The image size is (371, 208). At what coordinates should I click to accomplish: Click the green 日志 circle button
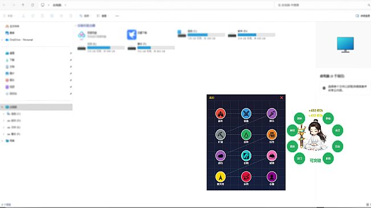click(337, 147)
